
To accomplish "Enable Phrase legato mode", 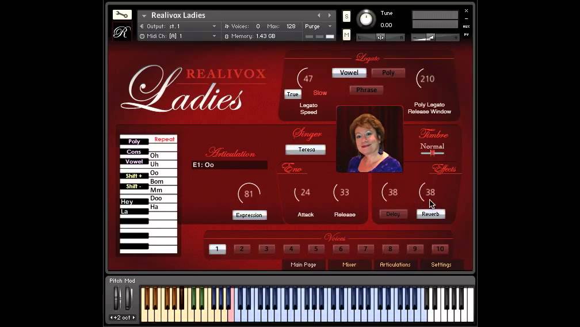I will pos(366,89).
